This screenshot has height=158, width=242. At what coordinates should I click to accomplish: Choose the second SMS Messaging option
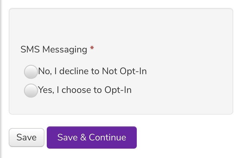point(31,90)
